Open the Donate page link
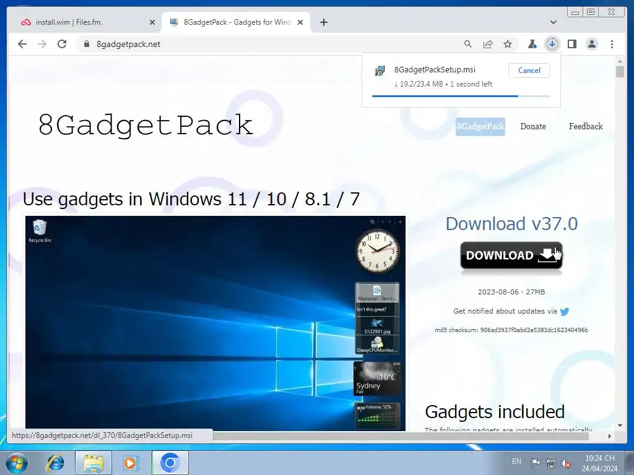634x475 pixels. click(x=533, y=126)
